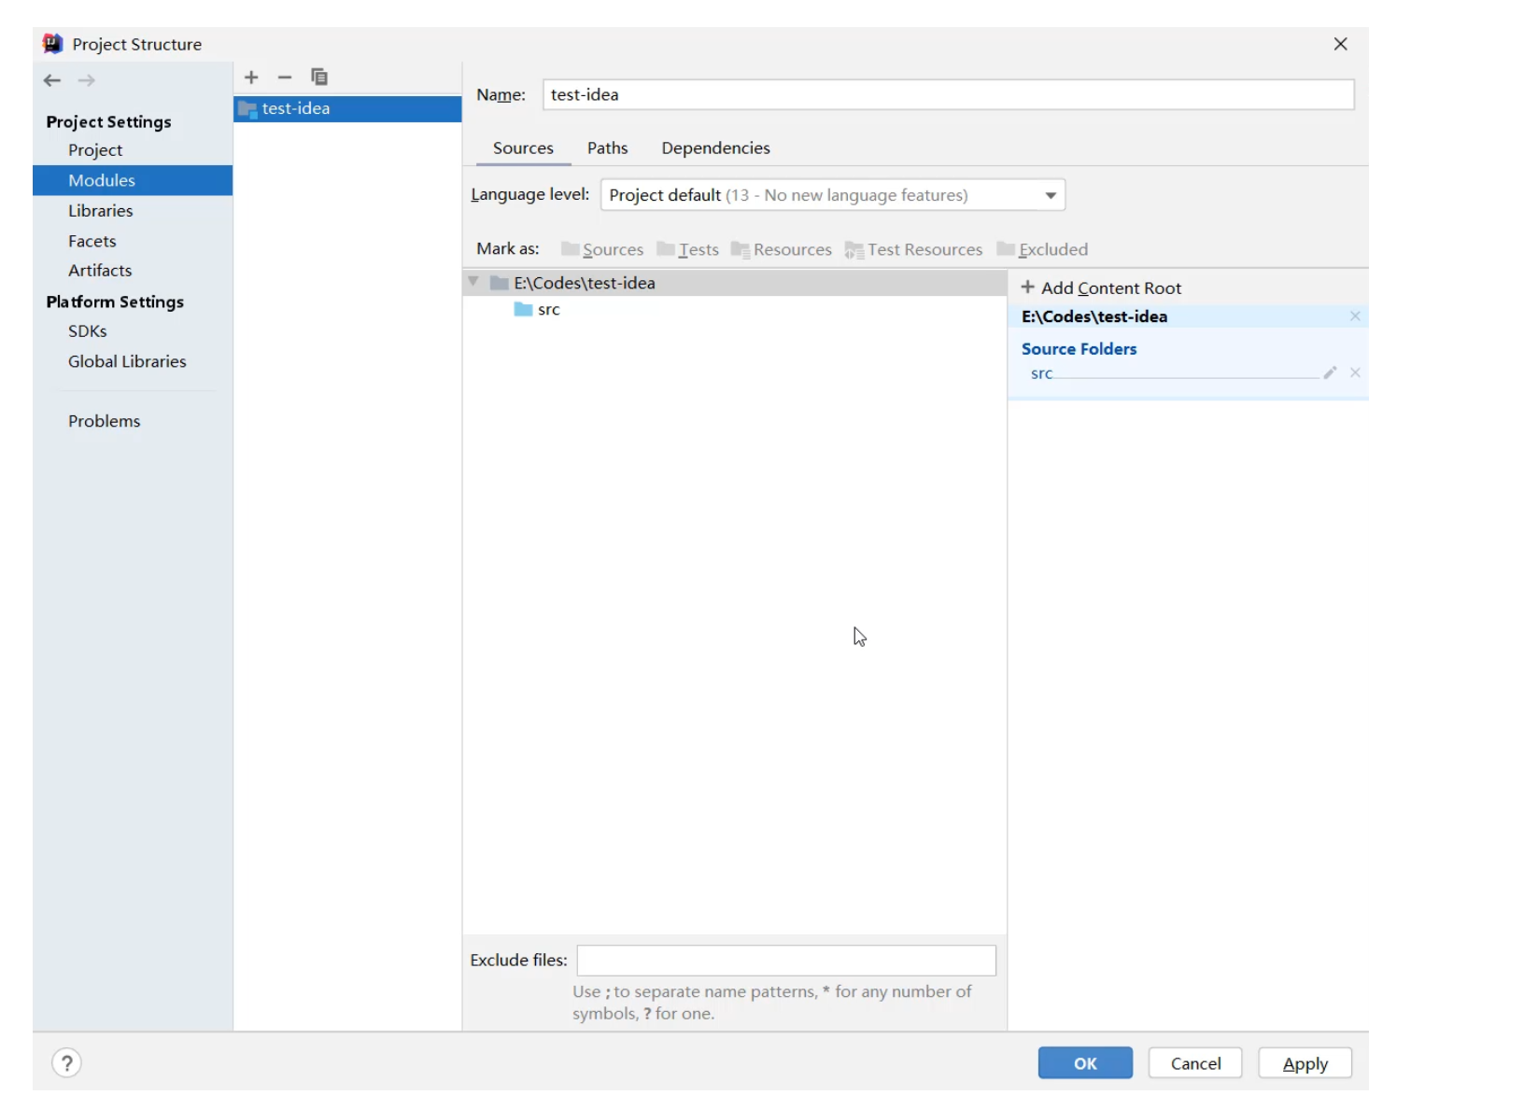Select Modules in the sidebar
The width and height of the screenshot is (1524, 1109).
pyautogui.click(x=133, y=180)
